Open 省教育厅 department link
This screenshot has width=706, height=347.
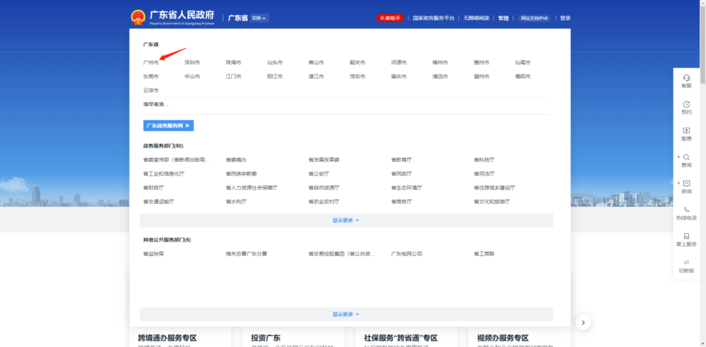(401, 159)
